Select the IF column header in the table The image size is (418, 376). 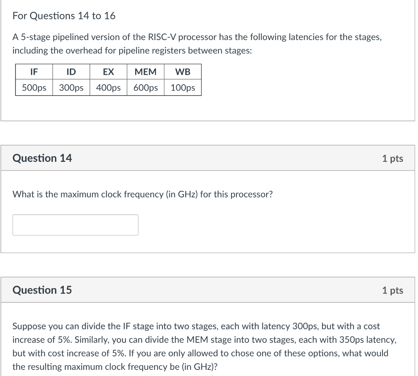click(33, 72)
